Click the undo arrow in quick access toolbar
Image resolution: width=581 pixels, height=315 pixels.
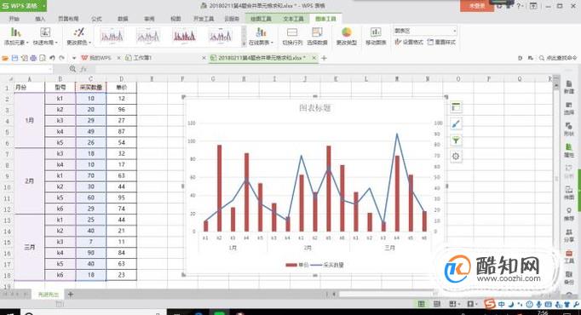pyautogui.click(x=52, y=58)
